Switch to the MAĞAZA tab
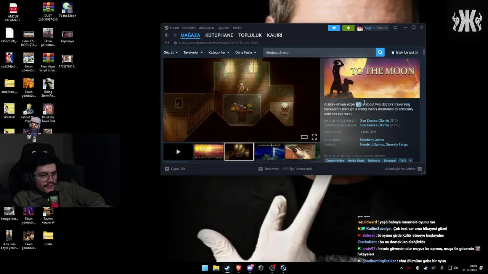 (190, 35)
